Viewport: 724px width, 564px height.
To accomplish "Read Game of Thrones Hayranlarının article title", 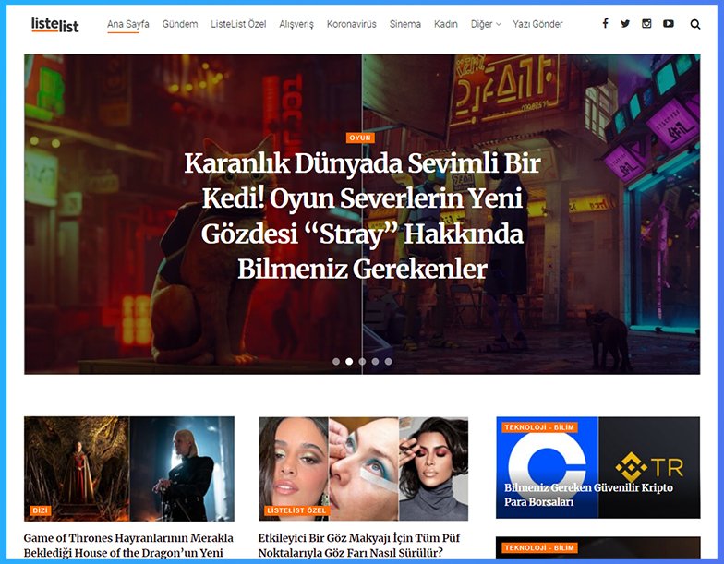I will tap(129, 545).
